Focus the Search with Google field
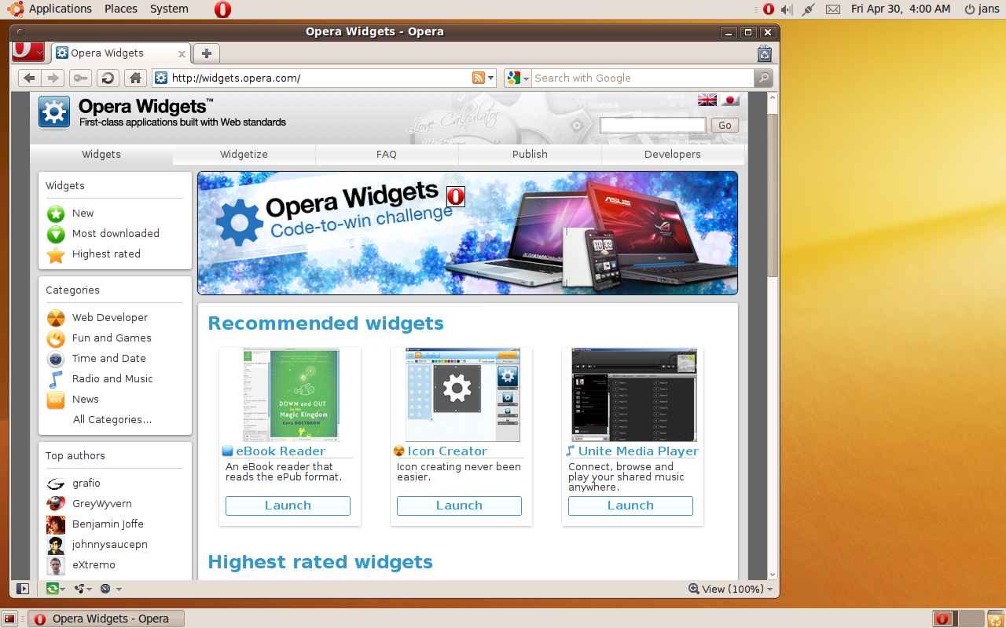Image resolution: width=1006 pixels, height=628 pixels. click(x=642, y=78)
